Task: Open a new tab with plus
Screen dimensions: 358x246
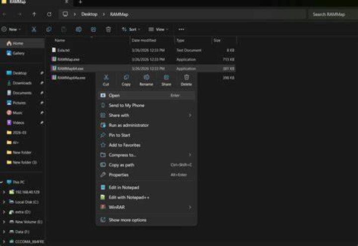Action: [81, 2]
